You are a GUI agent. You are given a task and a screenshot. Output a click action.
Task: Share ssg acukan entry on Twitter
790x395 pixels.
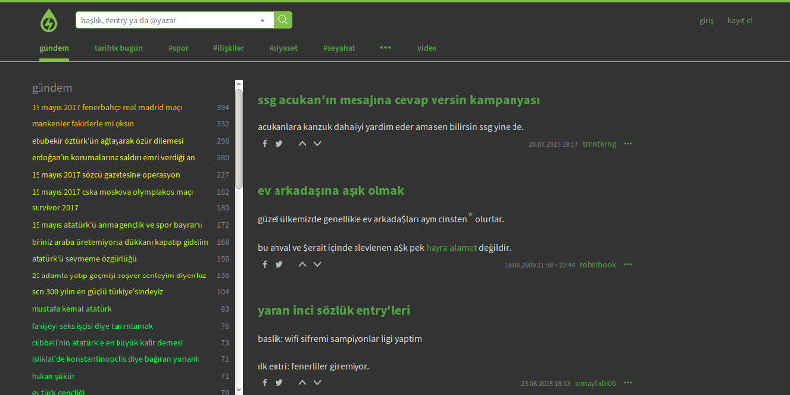pos(279,143)
